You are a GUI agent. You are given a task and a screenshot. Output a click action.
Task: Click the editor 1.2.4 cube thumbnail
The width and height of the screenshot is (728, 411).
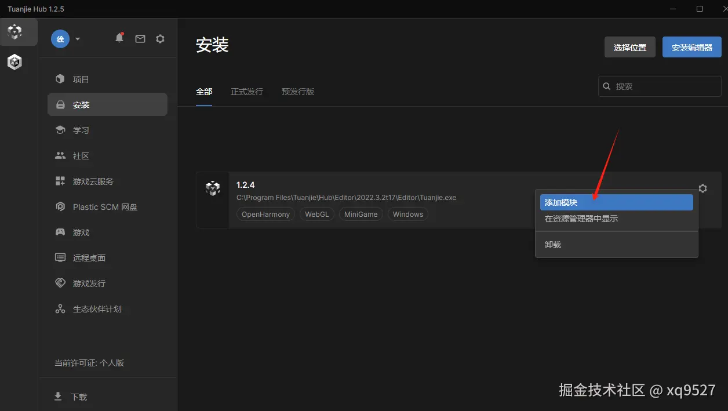pyautogui.click(x=213, y=188)
